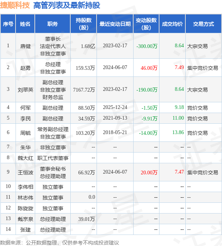Screen dimensions: 222x246
Task: Click the change value -300.00万
Action: pyautogui.click(x=147, y=46)
